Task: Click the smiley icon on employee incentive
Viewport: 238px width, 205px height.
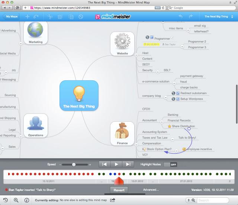Action: (x=184, y=149)
